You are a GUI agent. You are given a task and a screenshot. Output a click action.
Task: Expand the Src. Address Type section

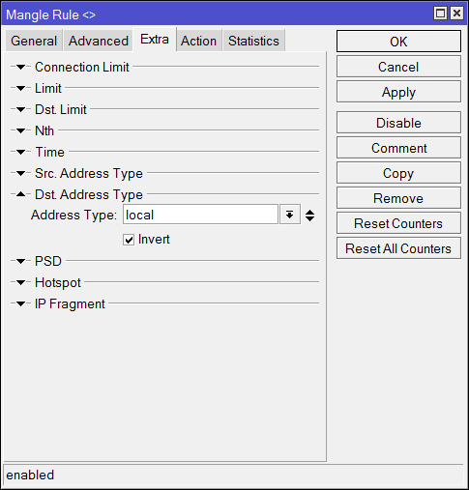tap(21, 173)
